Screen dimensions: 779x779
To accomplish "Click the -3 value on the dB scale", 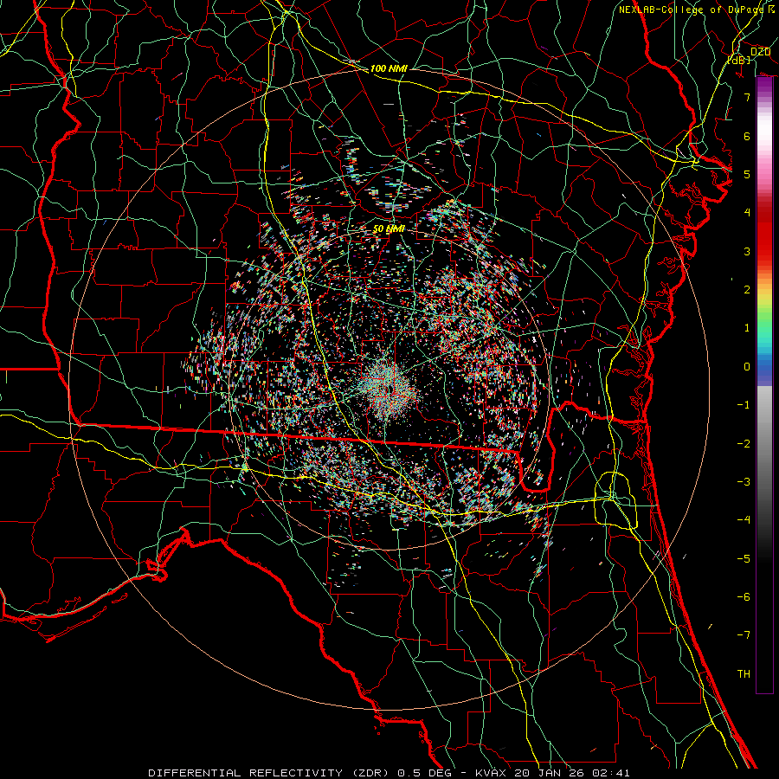I will point(744,482).
